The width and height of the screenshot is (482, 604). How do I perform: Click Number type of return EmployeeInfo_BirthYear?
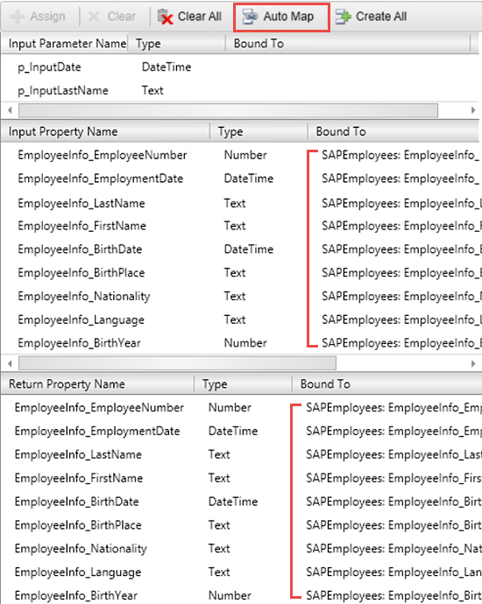click(x=230, y=595)
